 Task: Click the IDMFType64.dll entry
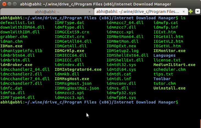(18, 97)
